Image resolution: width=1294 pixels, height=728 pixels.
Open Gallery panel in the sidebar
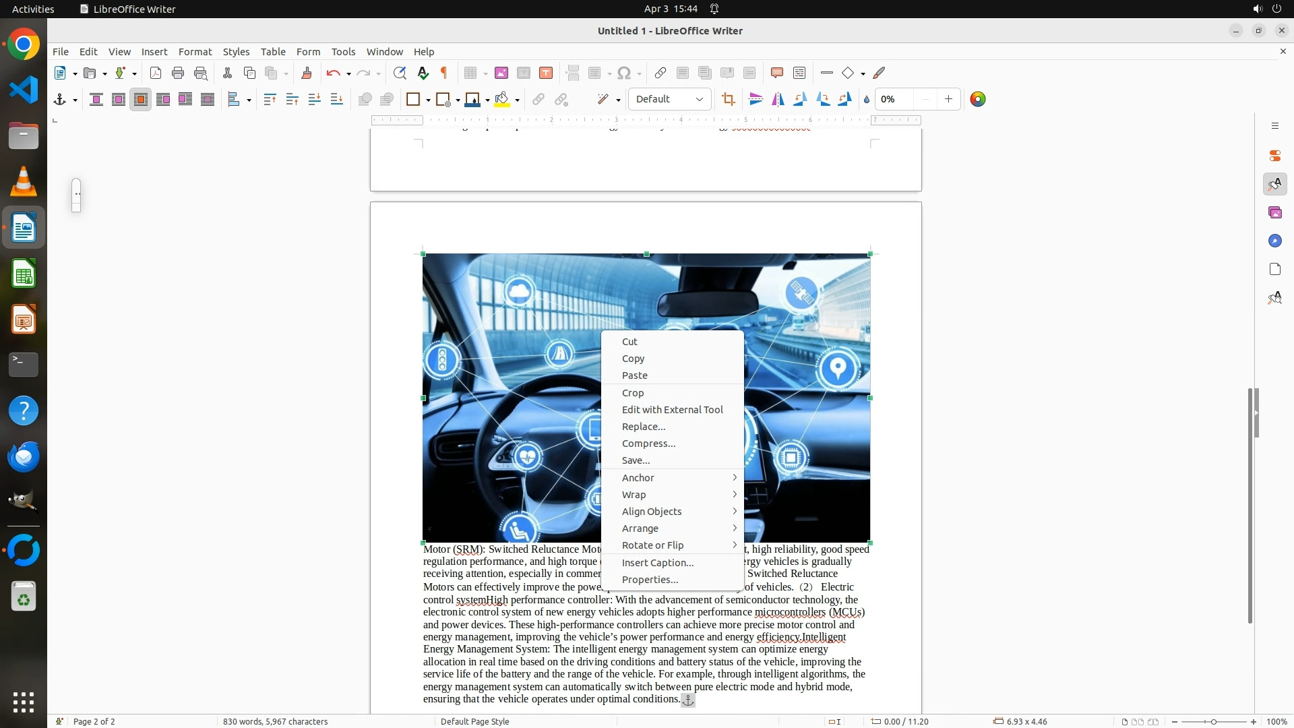(x=1274, y=213)
